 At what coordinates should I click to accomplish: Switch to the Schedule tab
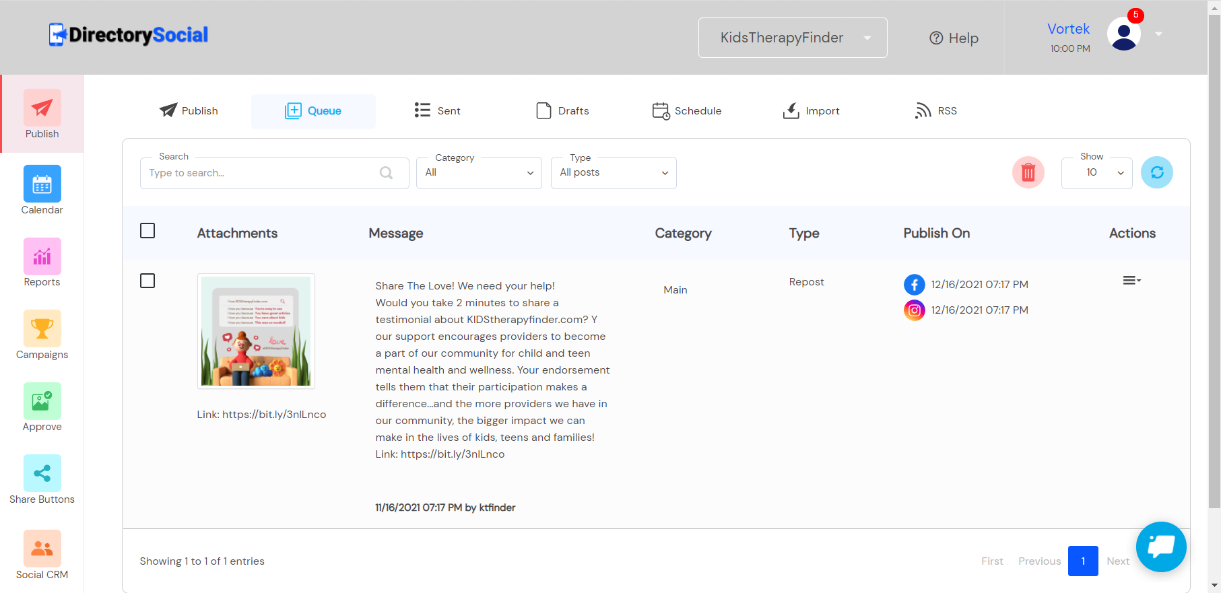(x=687, y=111)
